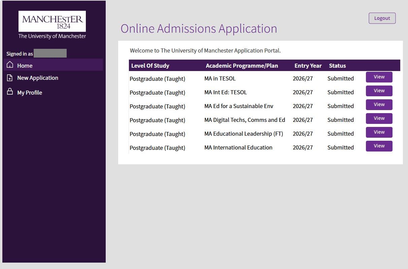Screen dimensions: 408x269
Task: Click the Level Of Study column header
Action: 150,66
